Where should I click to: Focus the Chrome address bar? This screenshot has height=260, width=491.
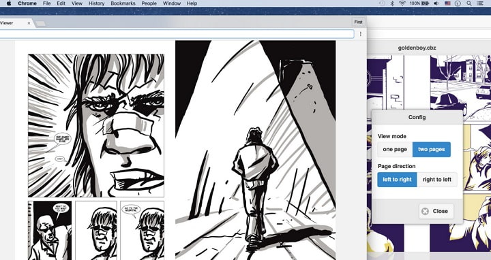[177, 34]
